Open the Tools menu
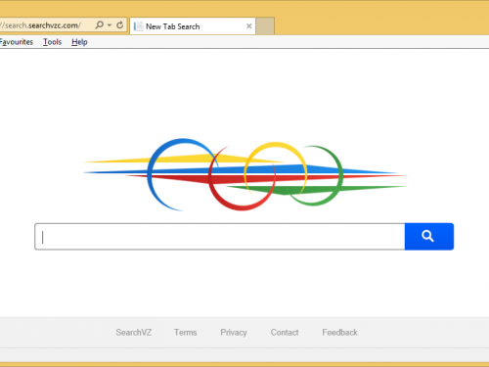This screenshot has height=367, width=489. [x=52, y=42]
